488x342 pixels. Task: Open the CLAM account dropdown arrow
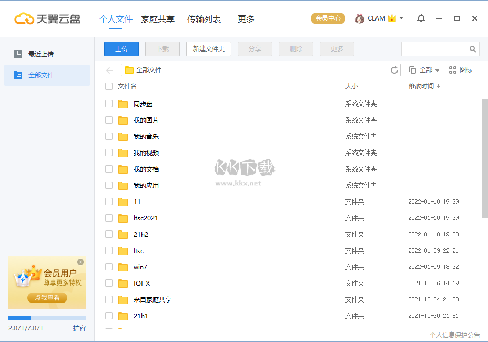[x=401, y=18]
